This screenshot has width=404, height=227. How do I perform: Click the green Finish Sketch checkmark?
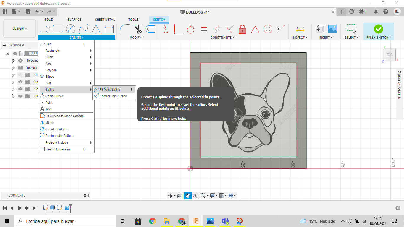tap(379, 29)
